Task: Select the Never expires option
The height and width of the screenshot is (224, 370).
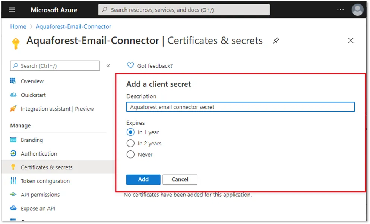Action: [x=130, y=154]
